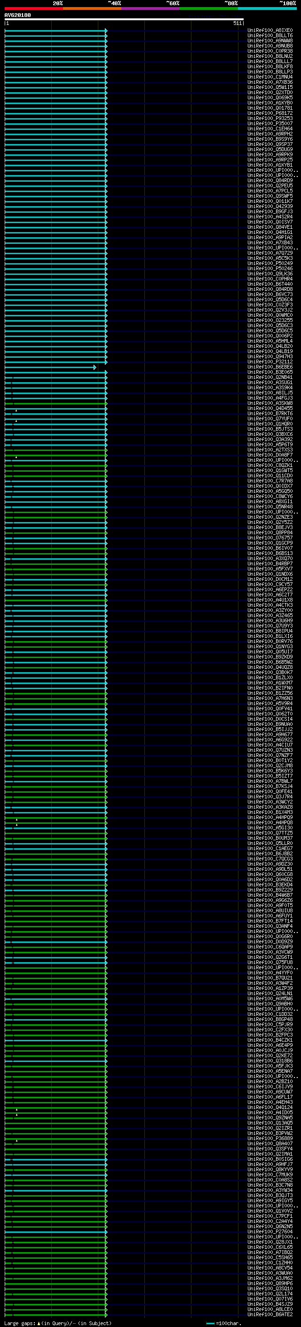Select the UniRef100_Q069K5 label
The height and width of the screenshot is (1327, 301).
coord(270,98)
